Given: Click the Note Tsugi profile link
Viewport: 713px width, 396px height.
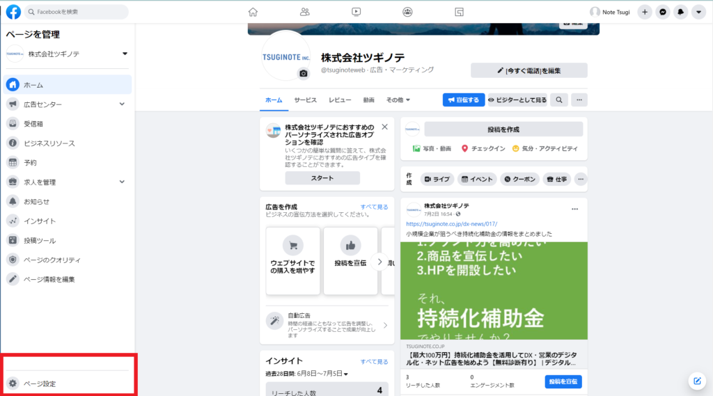Looking at the screenshot, I should [x=610, y=13].
